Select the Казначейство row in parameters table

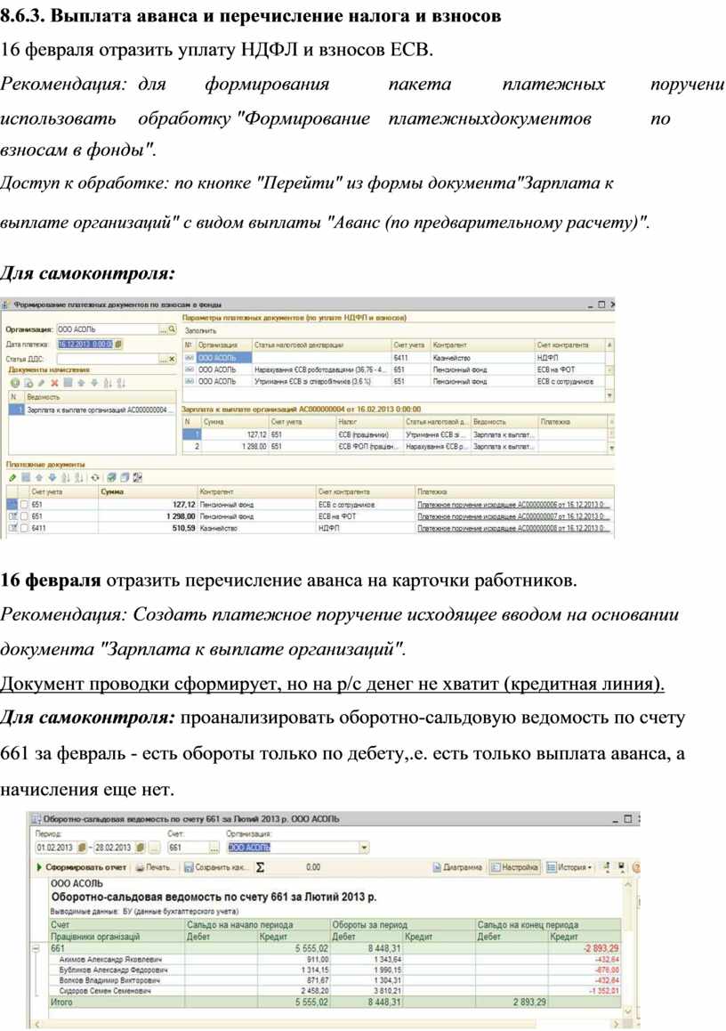click(394, 358)
